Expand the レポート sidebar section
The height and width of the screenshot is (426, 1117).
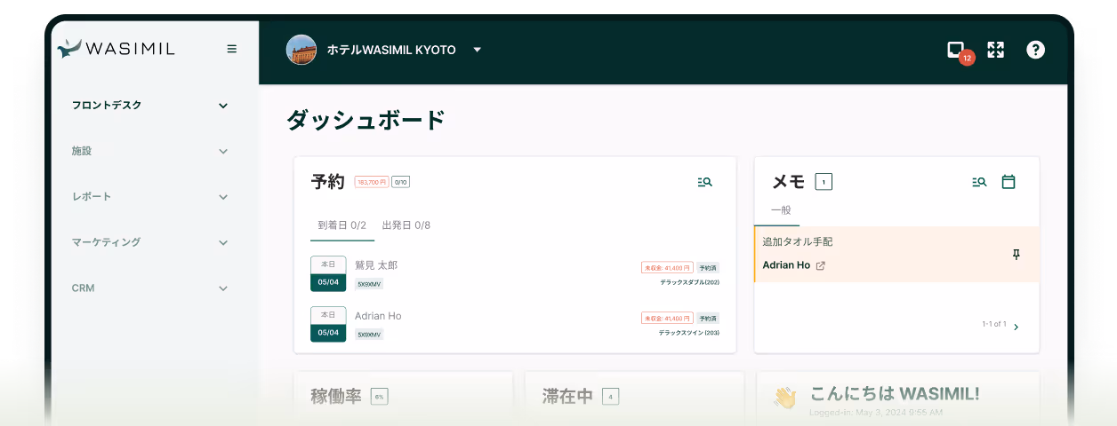tap(149, 196)
